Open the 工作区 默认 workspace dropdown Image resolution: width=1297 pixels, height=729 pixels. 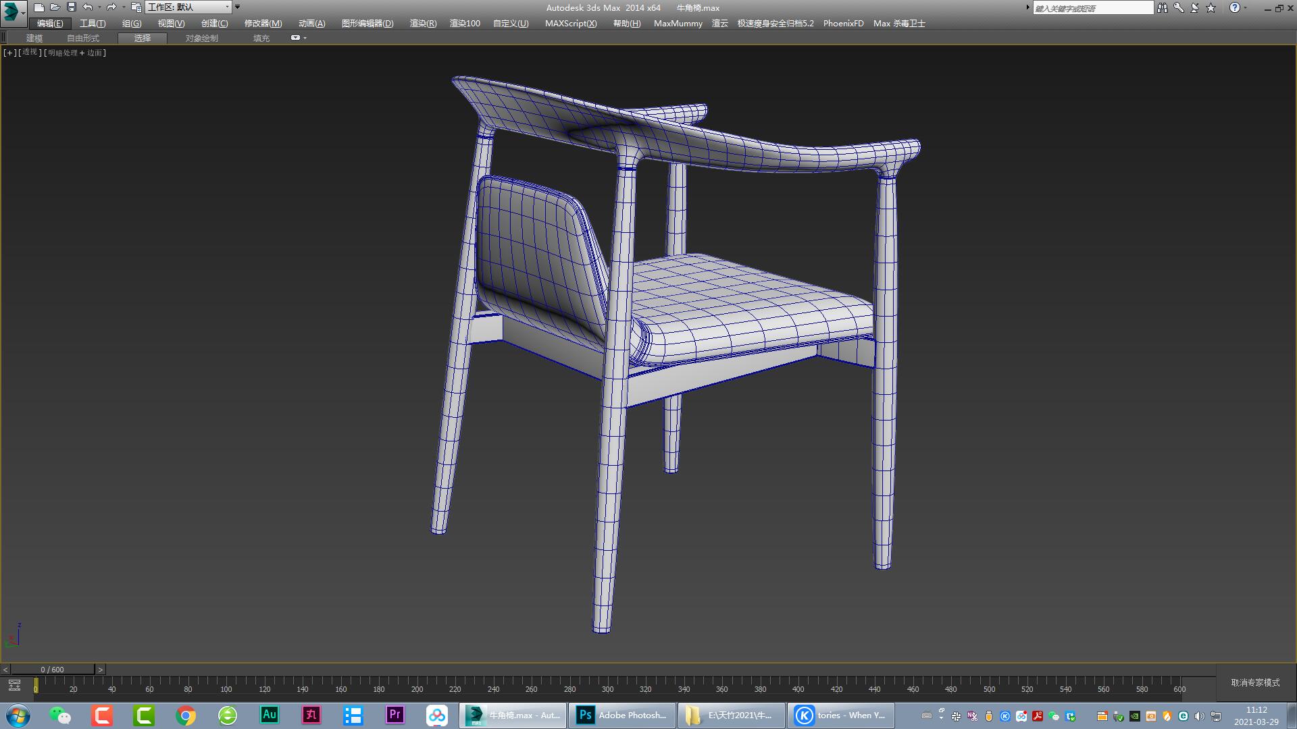tap(188, 7)
